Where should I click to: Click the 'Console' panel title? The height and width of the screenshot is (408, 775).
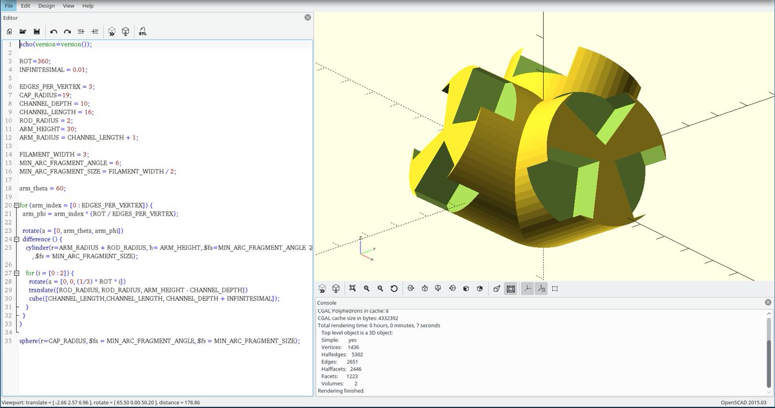(x=327, y=303)
